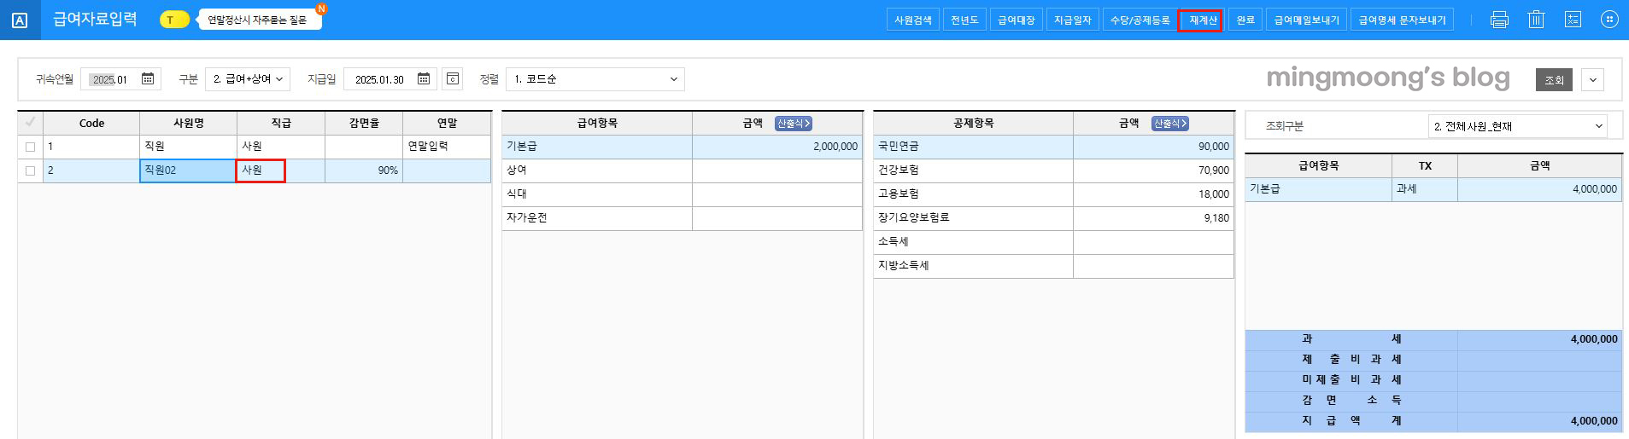Click the app logo 'A' icon
This screenshot has width=1629, height=439.
click(x=20, y=20)
